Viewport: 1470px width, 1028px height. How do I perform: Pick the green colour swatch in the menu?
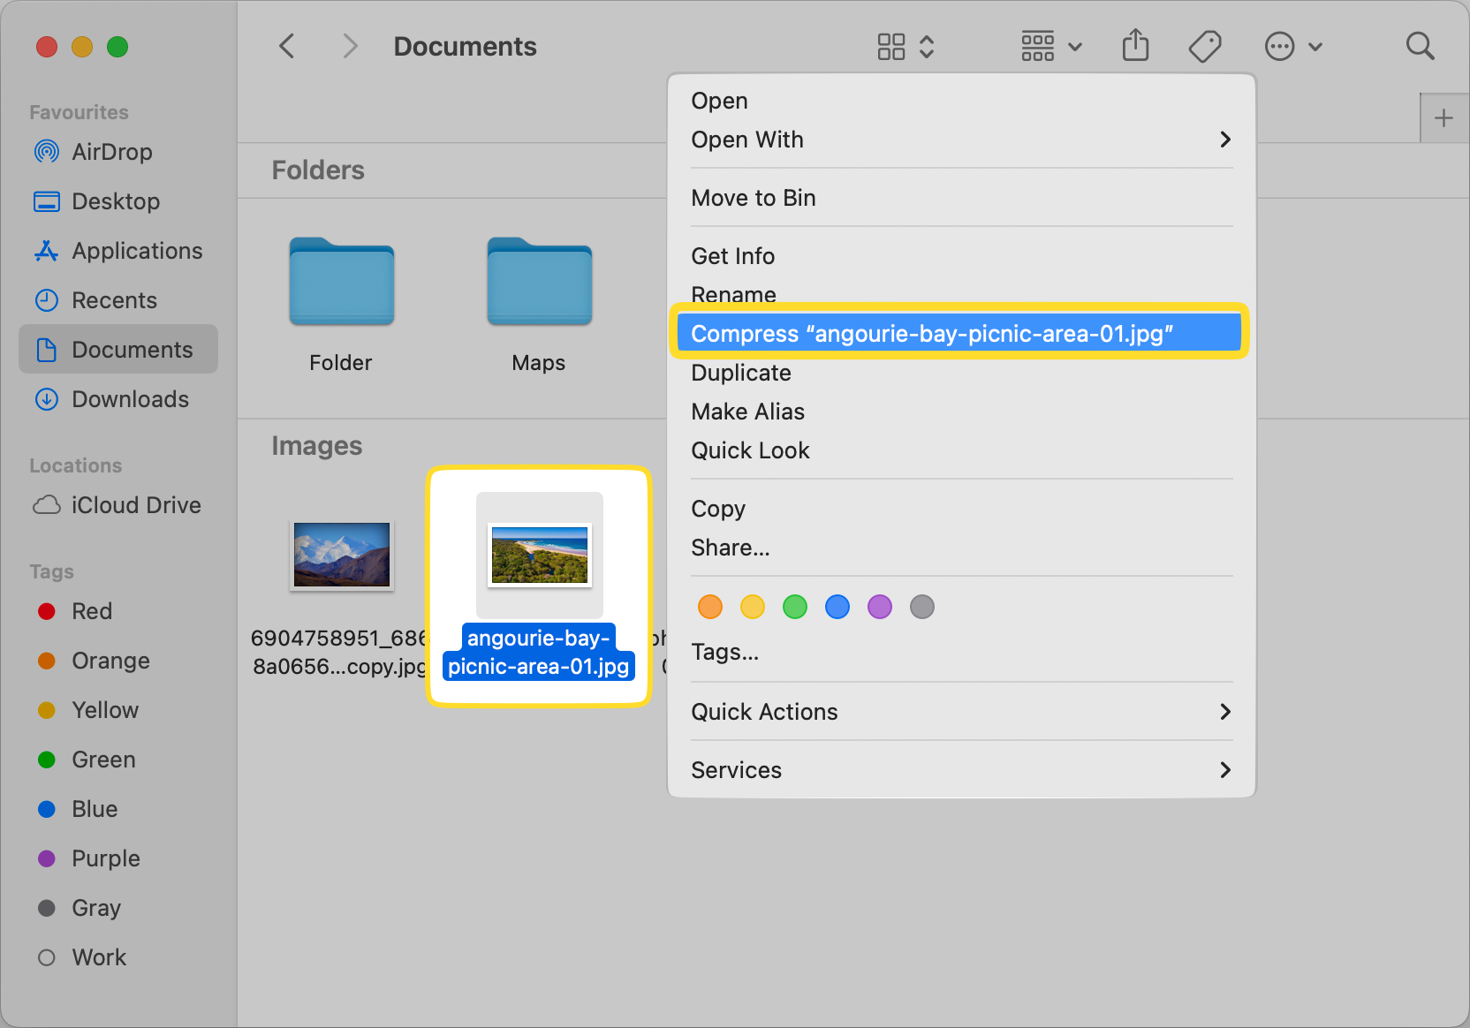click(x=794, y=607)
